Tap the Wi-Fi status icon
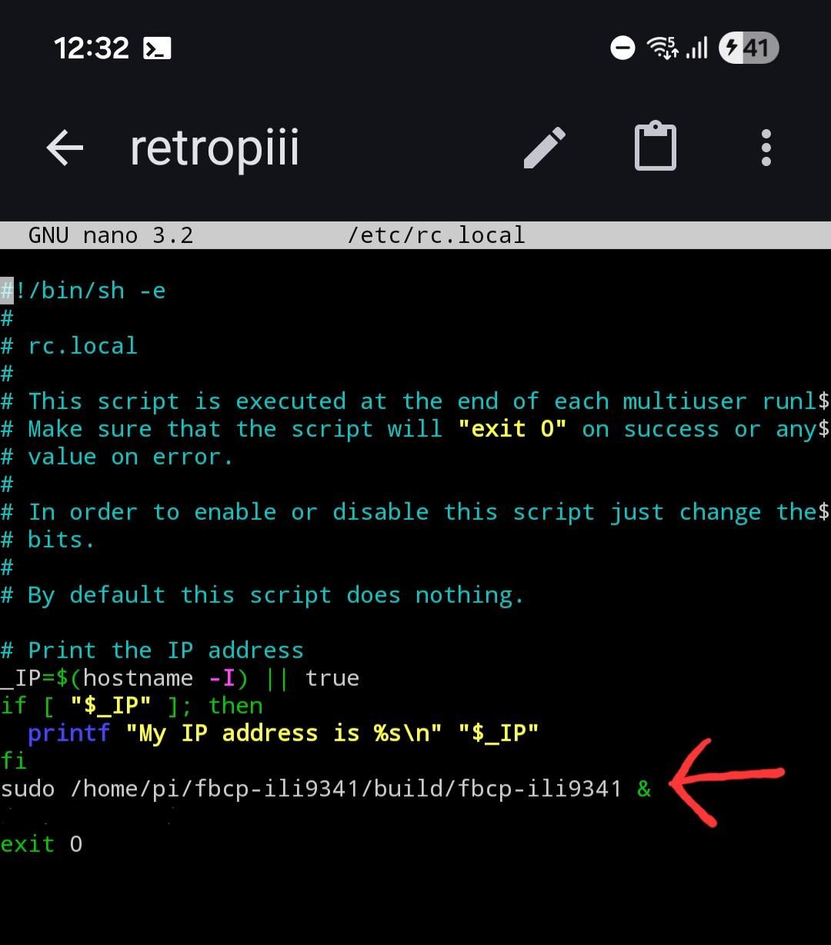The image size is (831, 945). tap(662, 48)
